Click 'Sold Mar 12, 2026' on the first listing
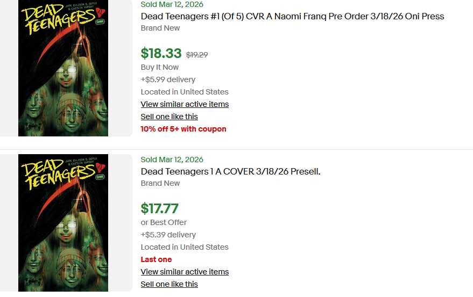 tap(172, 4)
